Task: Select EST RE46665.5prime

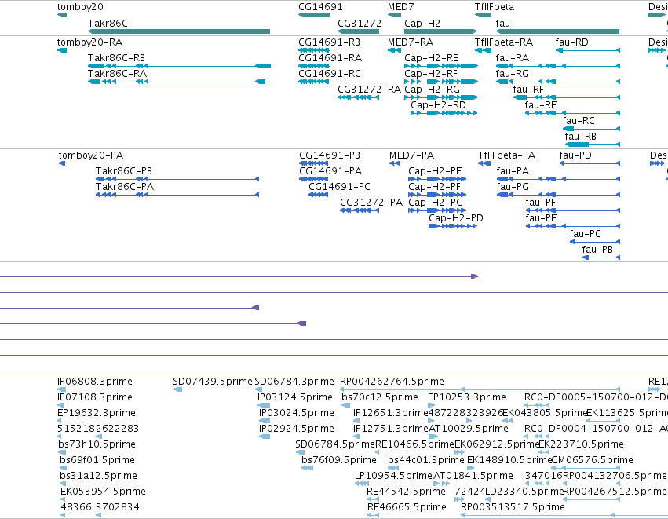Action: 373,515
